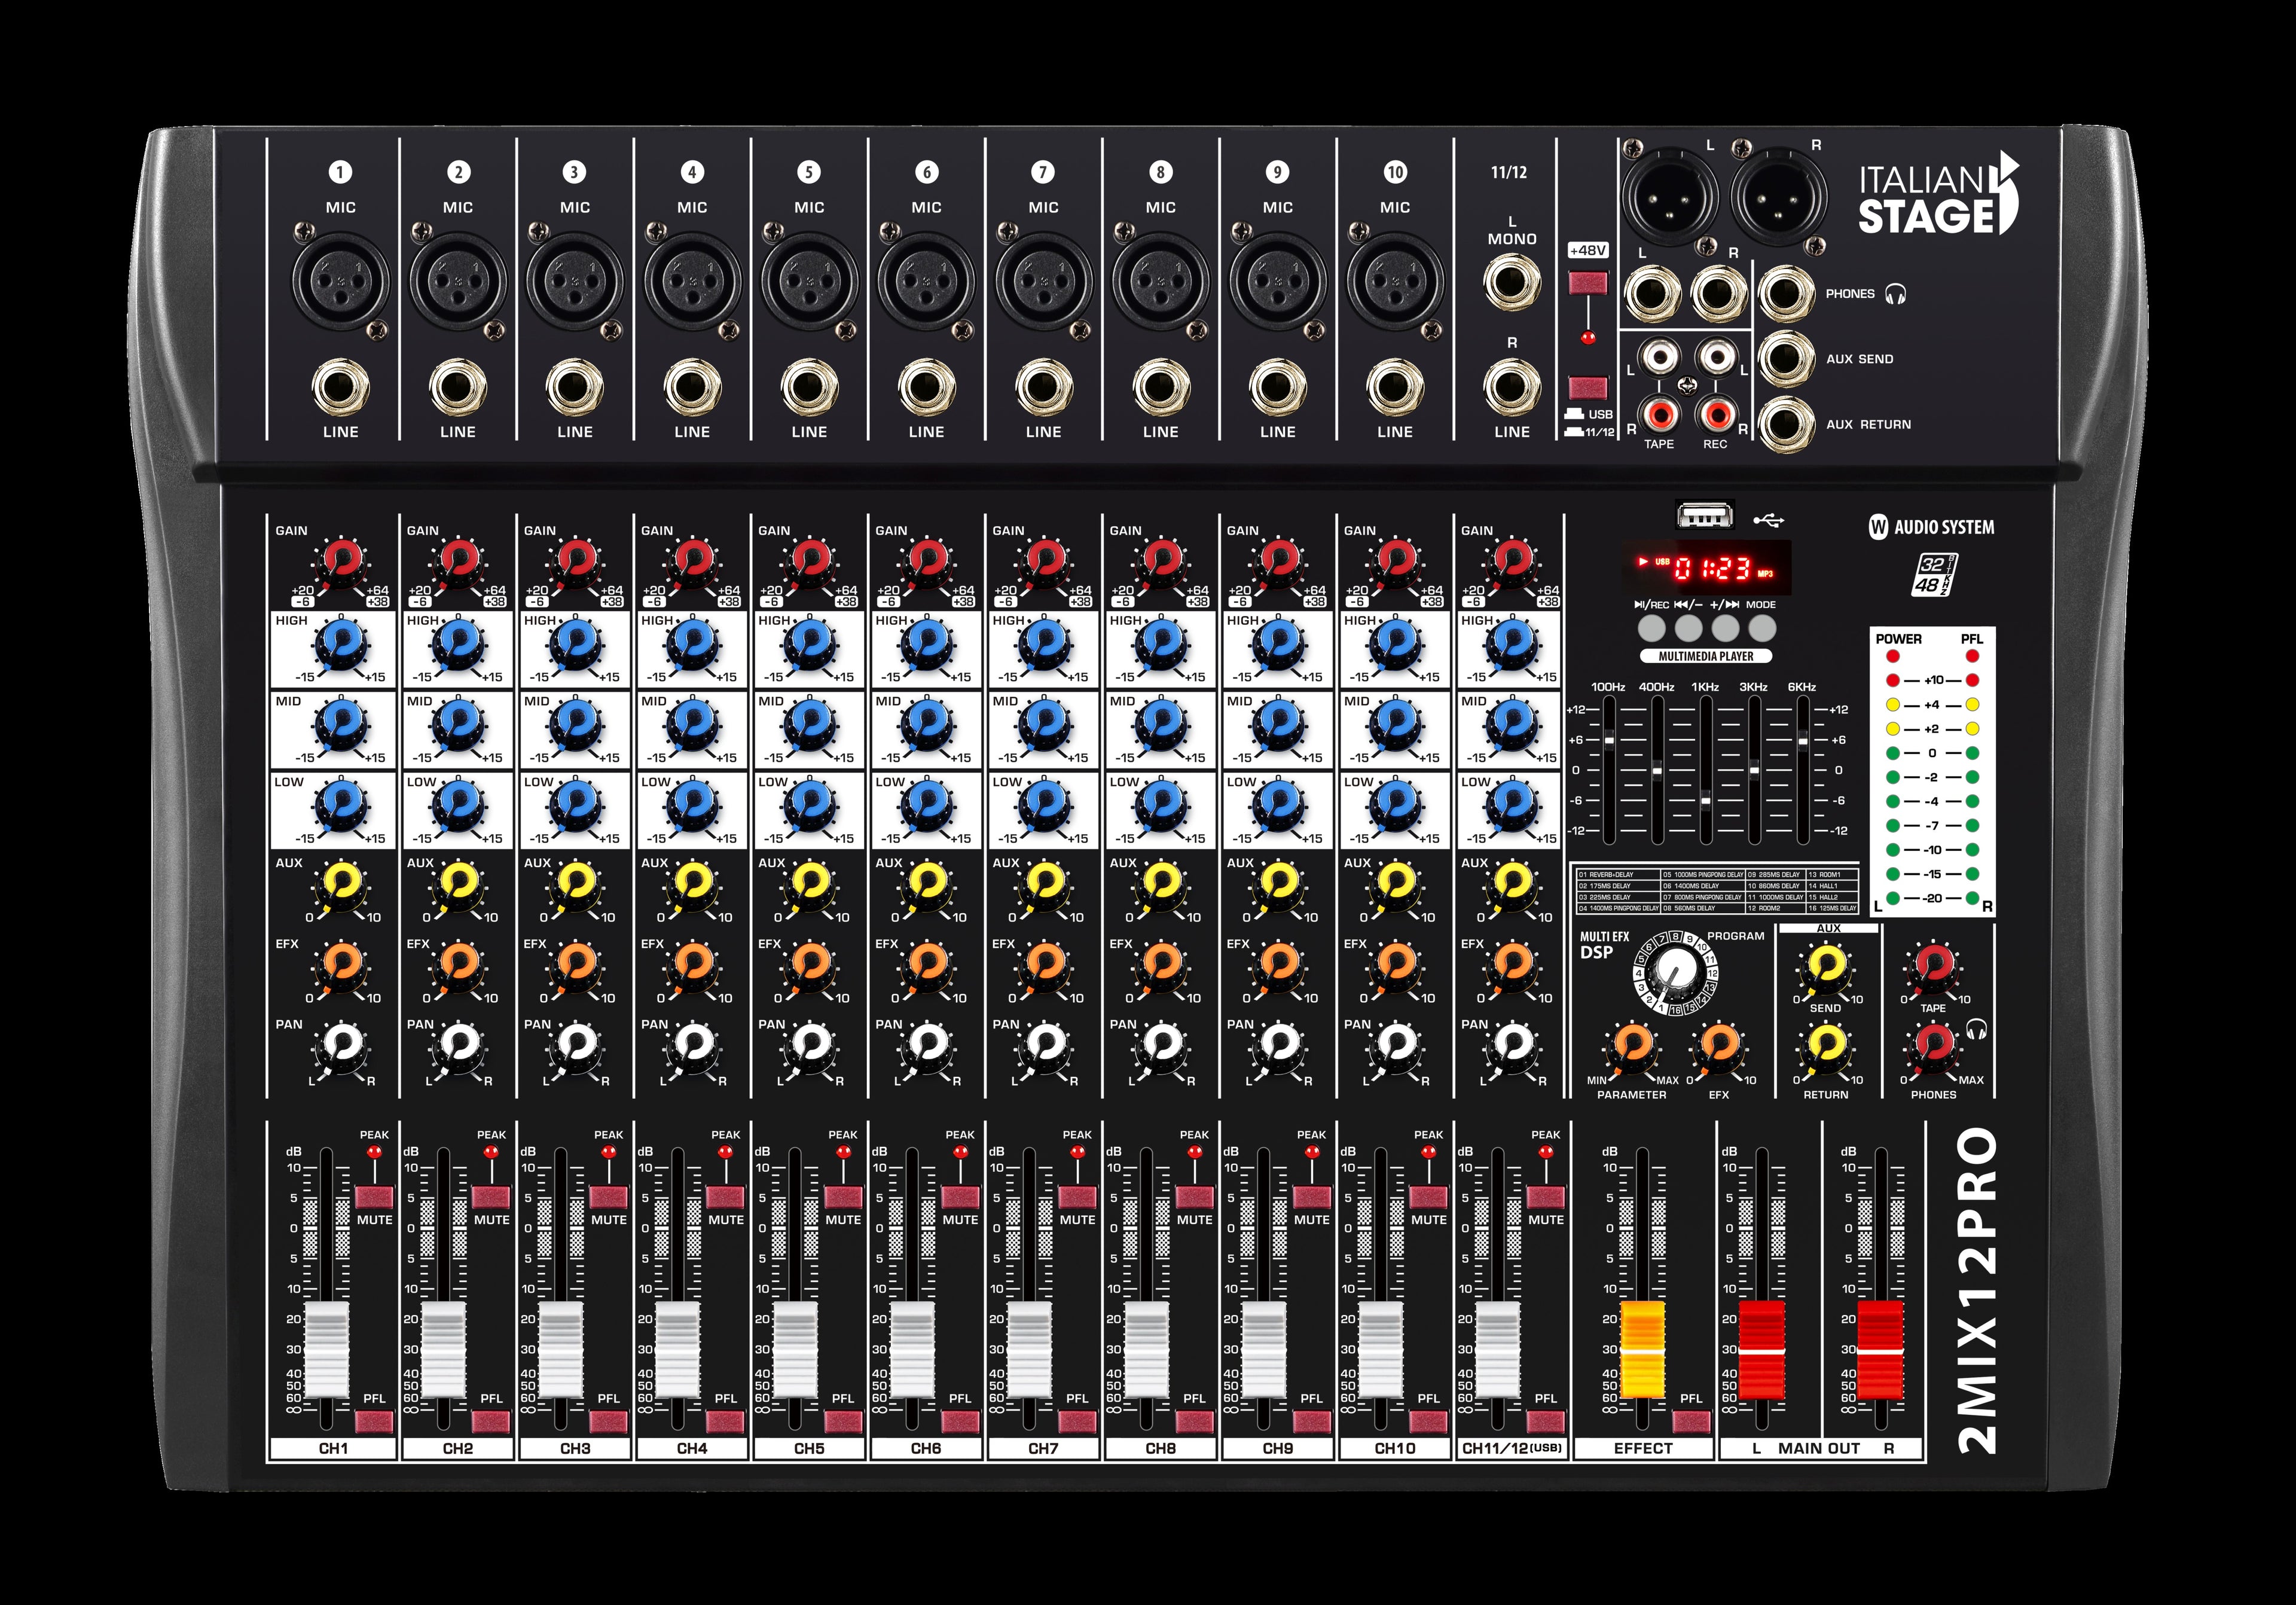Enable PFL on CH2

(x=491, y=1421)
